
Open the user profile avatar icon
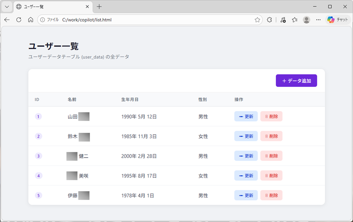click(306, 20)
